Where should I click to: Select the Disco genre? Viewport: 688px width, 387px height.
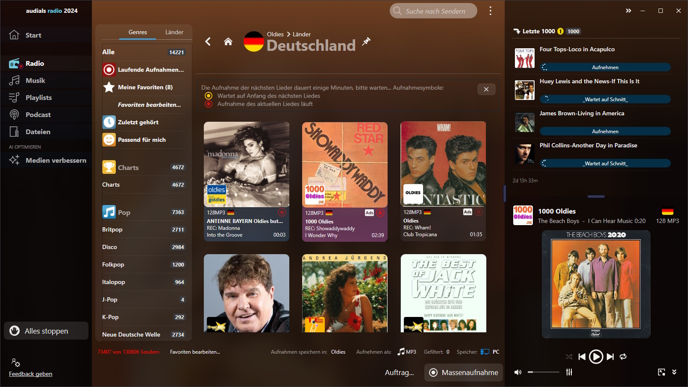click(x=144, y=247)
